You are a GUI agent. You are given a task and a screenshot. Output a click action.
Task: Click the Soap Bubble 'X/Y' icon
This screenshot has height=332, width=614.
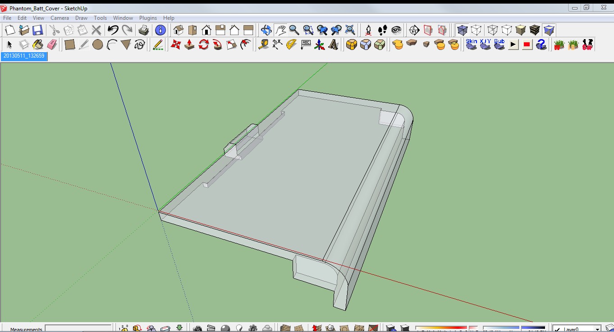pyautogui.click(x=486, y=45)
